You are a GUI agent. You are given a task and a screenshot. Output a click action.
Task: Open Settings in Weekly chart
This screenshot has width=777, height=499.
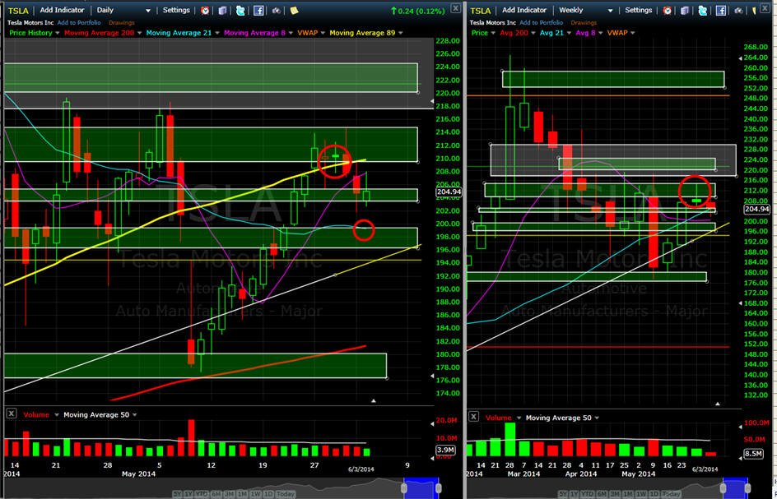(638, 10)
